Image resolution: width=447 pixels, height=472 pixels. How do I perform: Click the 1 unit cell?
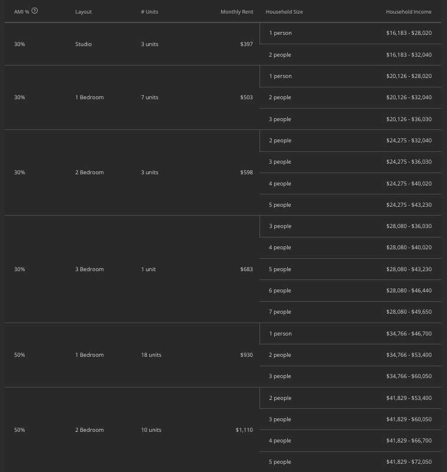[x=148, y=269]
